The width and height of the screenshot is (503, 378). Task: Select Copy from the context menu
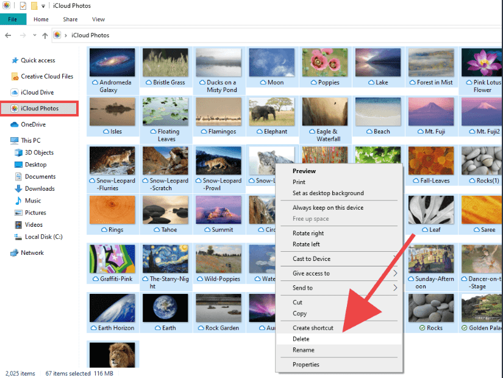(339, 313)
